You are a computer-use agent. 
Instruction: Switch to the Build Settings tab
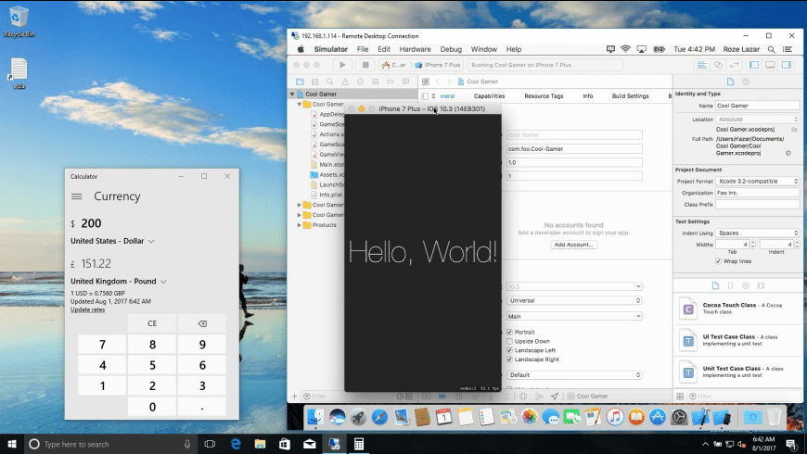click(630, 96)
